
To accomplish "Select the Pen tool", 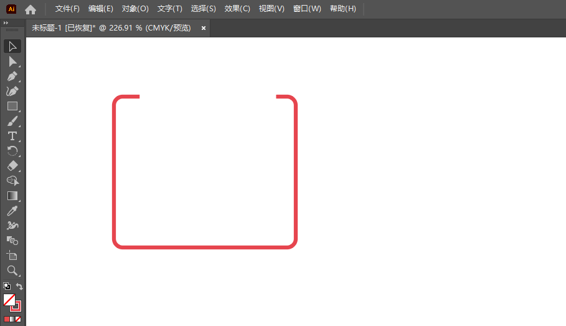I will [12, 76].
